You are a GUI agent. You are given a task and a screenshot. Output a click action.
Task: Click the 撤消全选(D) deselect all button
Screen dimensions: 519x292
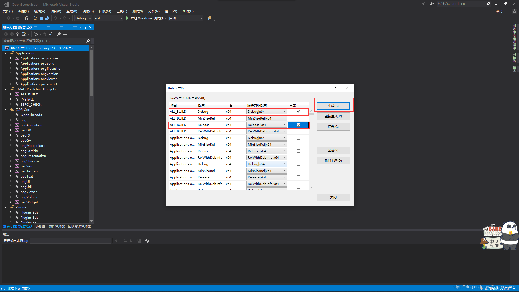(x=333, y=161)
